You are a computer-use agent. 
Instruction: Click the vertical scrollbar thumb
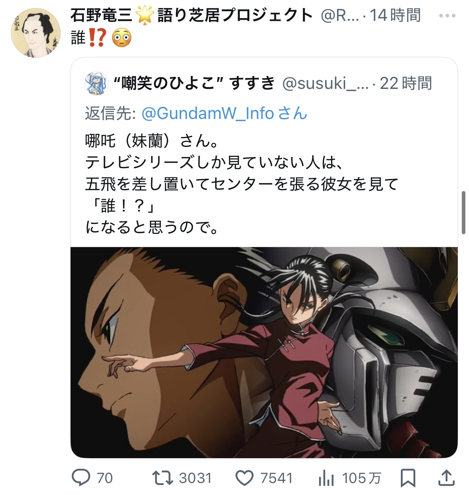pos(463,213)
